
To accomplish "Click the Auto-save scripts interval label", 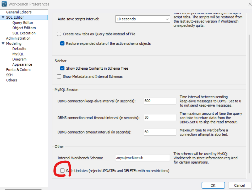I will (78, 19).
